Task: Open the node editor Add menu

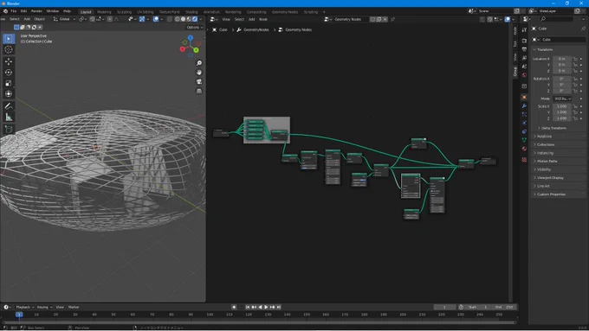Action: 252,19
